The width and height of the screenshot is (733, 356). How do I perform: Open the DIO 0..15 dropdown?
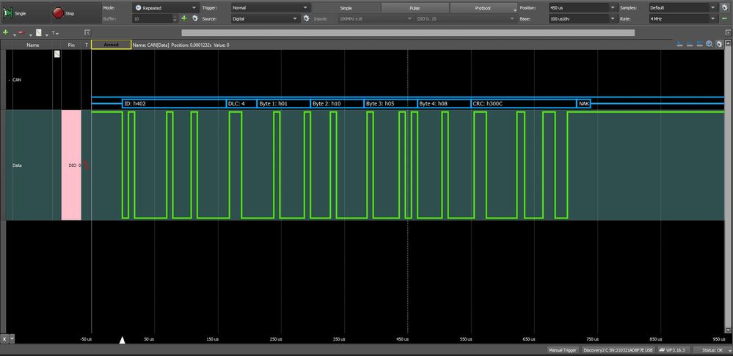click(466, 18)
